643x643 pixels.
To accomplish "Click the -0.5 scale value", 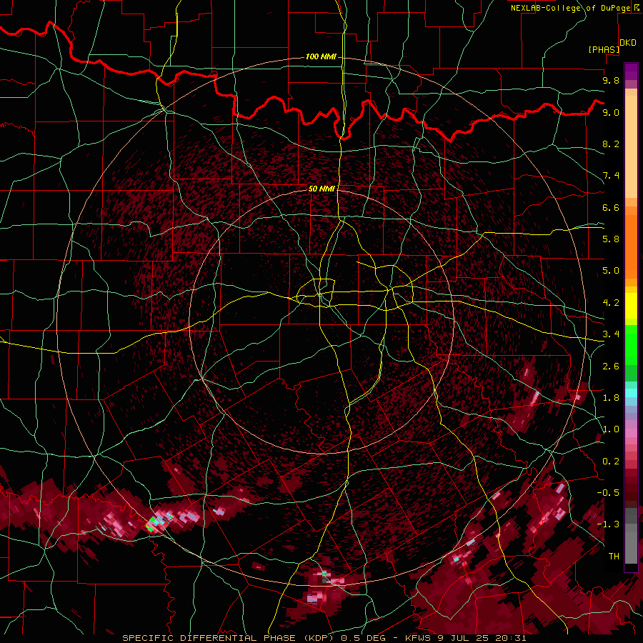I will pos(608,493).
